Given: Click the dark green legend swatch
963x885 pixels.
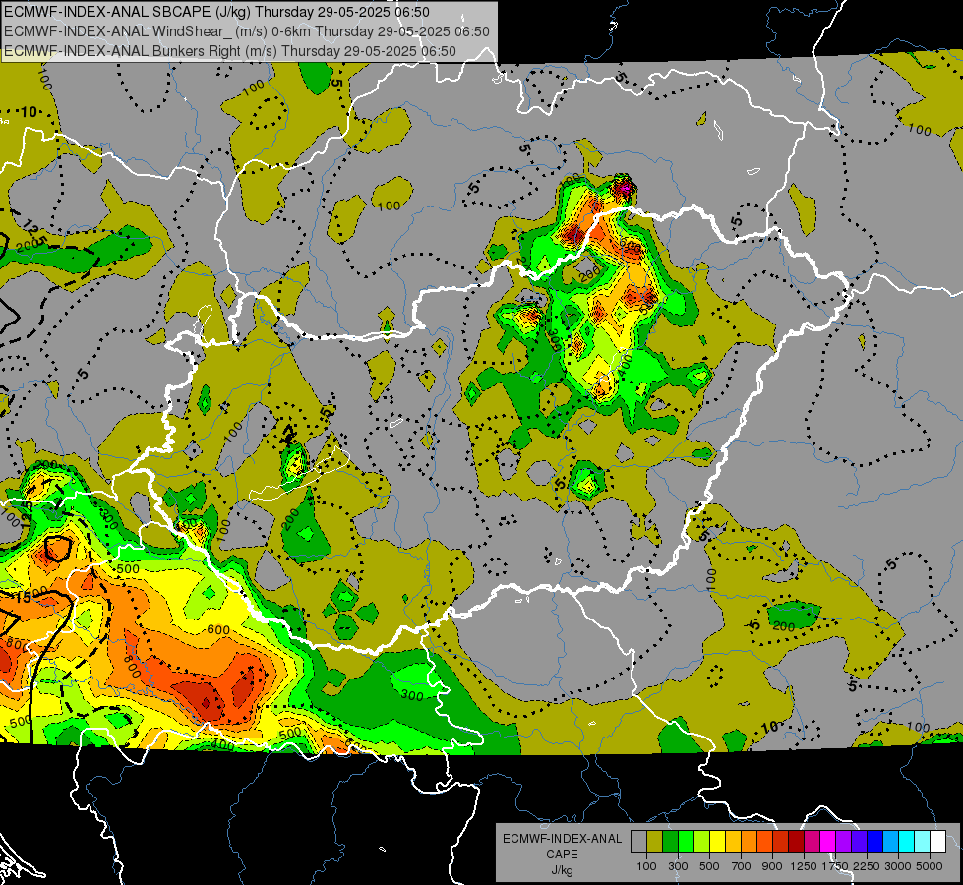Looking at the screenshot, I should point(670,841).
